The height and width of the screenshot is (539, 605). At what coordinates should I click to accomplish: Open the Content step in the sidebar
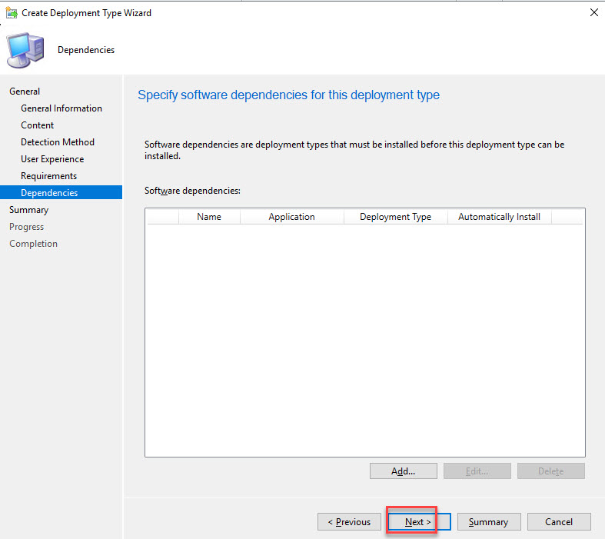(38, 125)
